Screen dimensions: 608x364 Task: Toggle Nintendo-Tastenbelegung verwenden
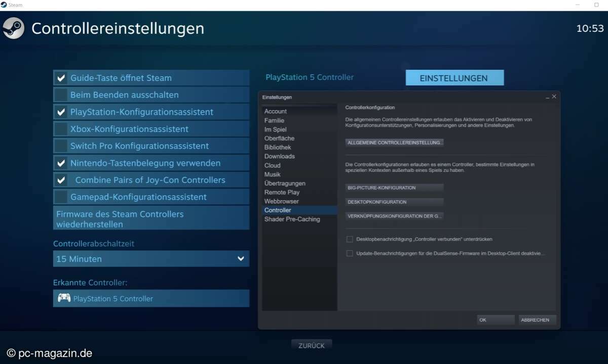click(x=61, y=163)
